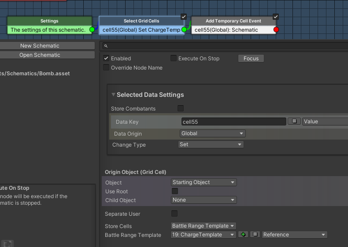The width and height of the screenshot is (348, 247).
Task: Open the 19: ChargeTemplate dropdown
Action: tap(204, 235)
